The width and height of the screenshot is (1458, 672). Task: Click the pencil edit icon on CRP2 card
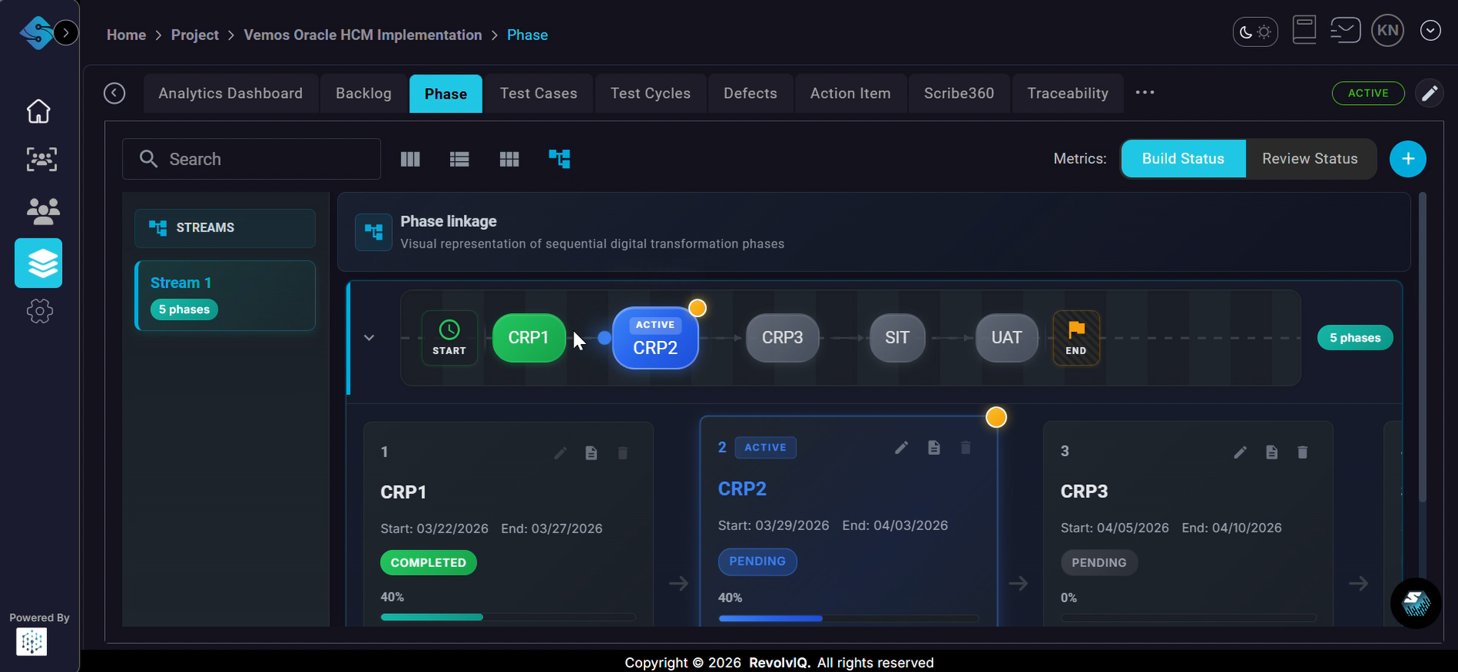pos(901,447)
